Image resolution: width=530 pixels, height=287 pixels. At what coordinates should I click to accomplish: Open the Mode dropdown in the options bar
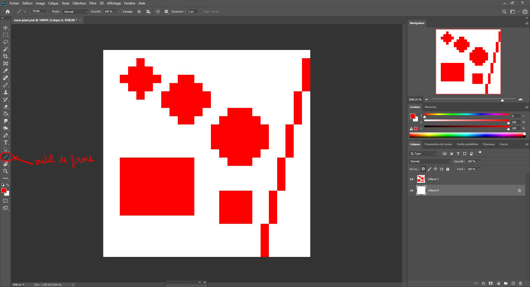(75, 12)
